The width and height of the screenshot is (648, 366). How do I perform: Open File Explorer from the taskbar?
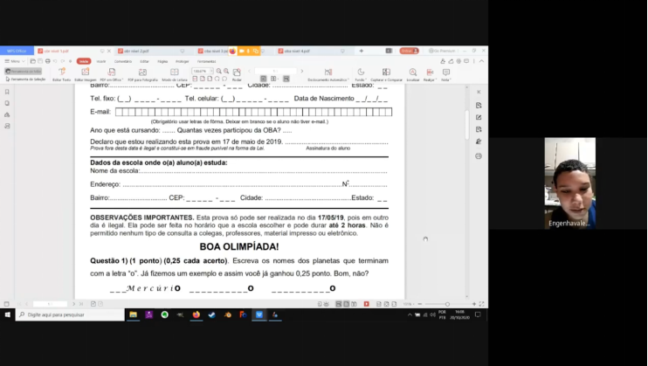[133, 314]
